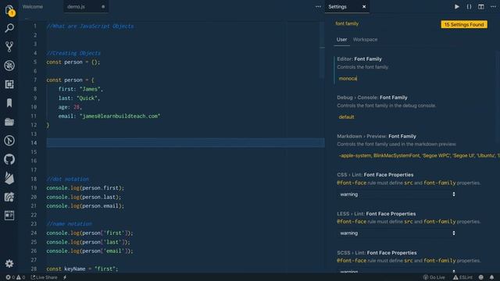Image resolution: width=500 pixels, height=281 pixels.
Task: Click "Debug › Console: Font Family" title
Action: click(372, 98)
